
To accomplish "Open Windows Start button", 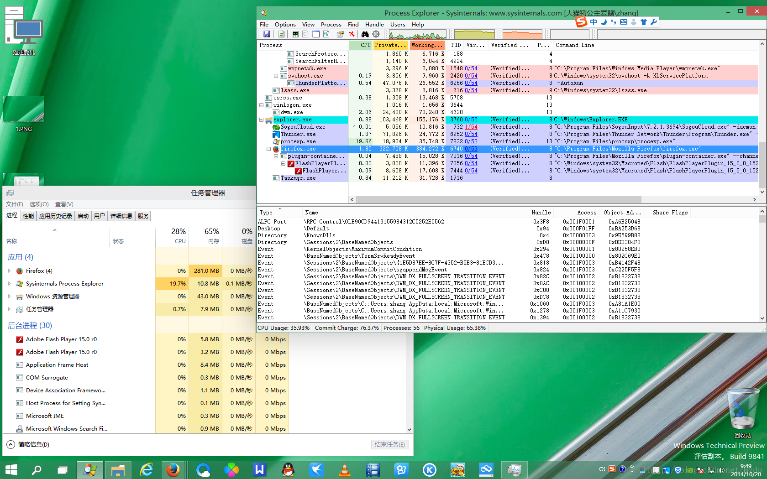I will tap(11, 469).
